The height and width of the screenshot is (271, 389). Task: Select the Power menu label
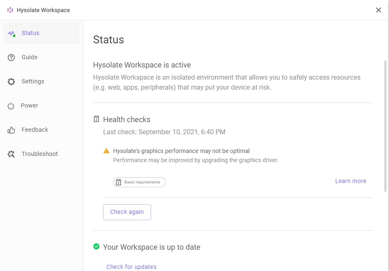coord(30,105)
